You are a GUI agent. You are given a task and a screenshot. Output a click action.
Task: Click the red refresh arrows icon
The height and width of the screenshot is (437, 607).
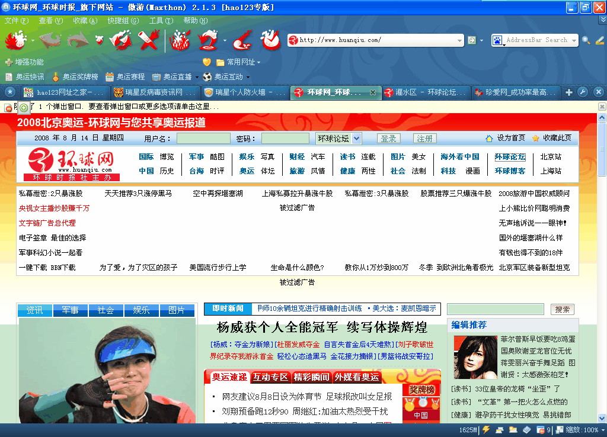[121, 40]
